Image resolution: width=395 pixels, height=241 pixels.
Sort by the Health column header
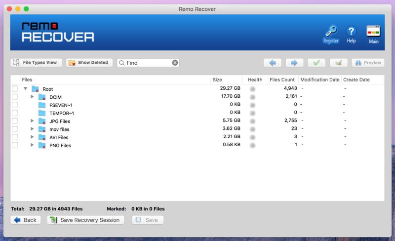click(255, 80)
